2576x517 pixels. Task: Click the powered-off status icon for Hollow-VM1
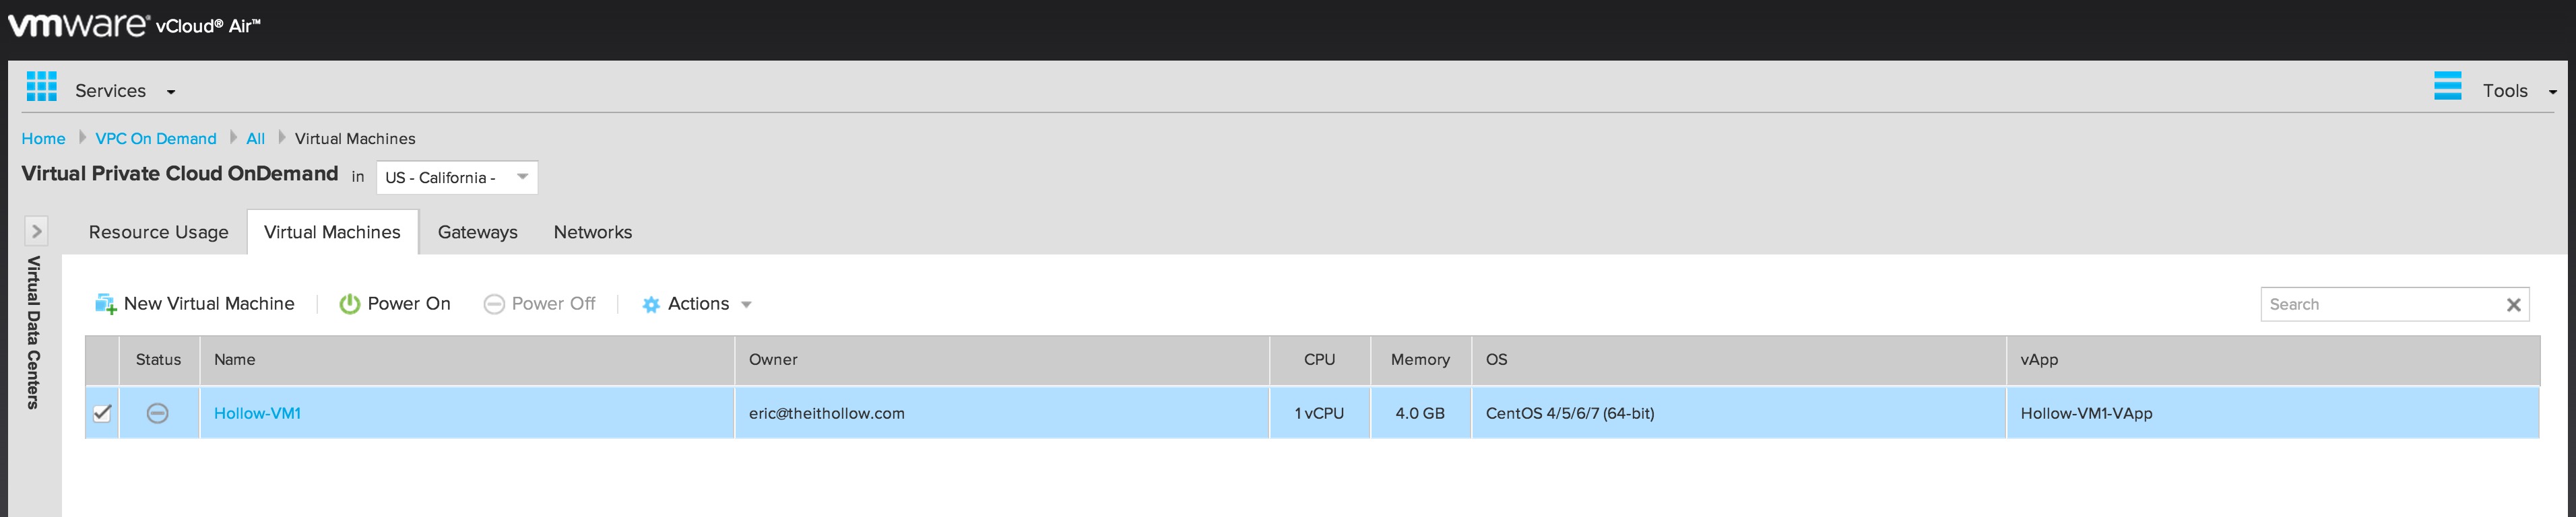pos(157,413)
